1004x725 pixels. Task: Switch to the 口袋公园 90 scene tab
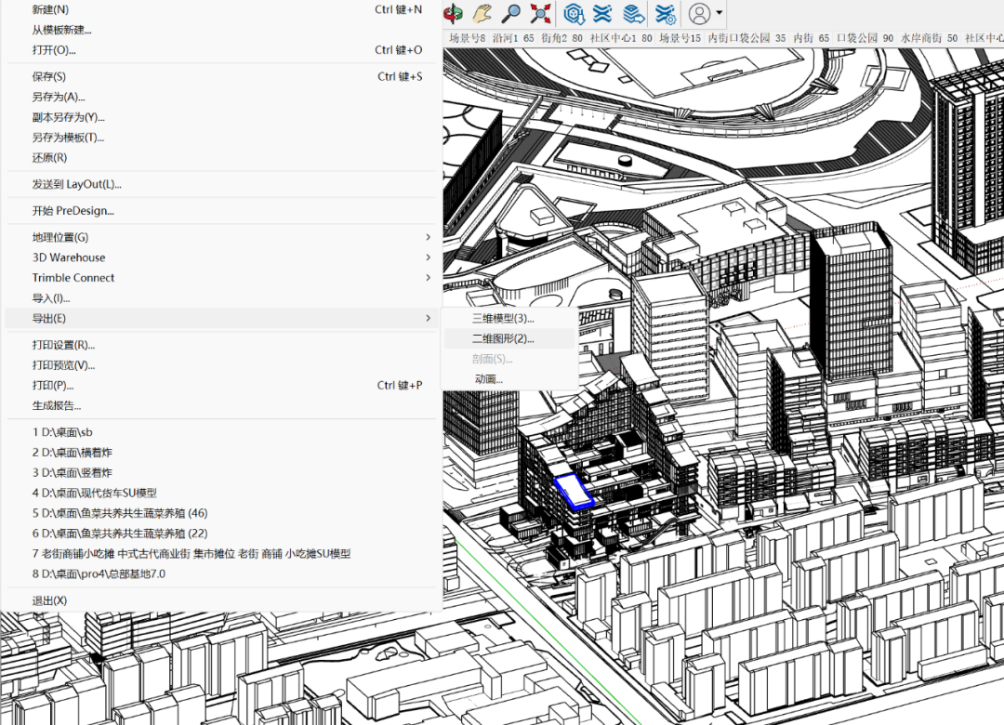pyautogui.click(x=865, y=38)
